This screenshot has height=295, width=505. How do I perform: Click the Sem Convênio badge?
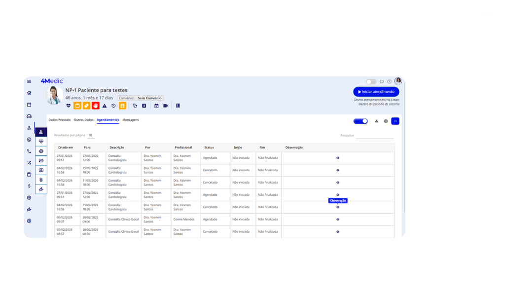150,98
